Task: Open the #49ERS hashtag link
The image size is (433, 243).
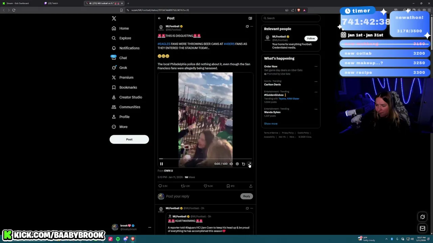Action: (229, 44)
